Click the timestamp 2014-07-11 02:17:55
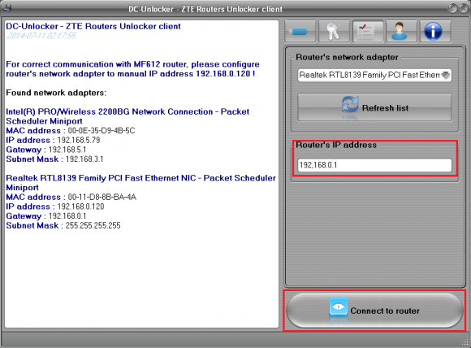 coord(41,36)
